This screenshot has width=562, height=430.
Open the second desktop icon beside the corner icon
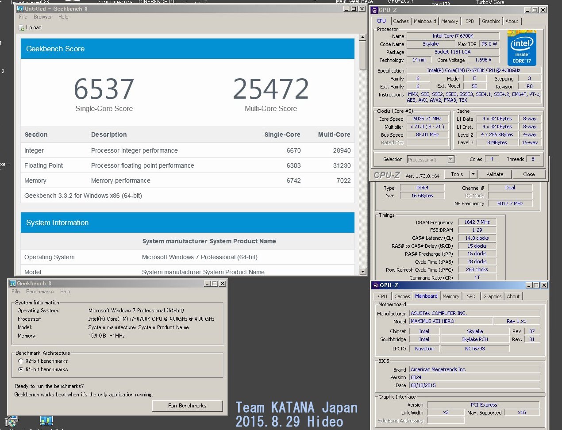click(46, 421)
